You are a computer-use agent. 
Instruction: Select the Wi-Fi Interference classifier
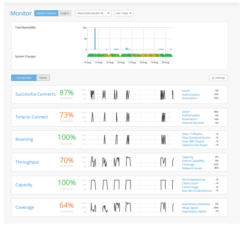pyautogui.click(x=194, y=180)
